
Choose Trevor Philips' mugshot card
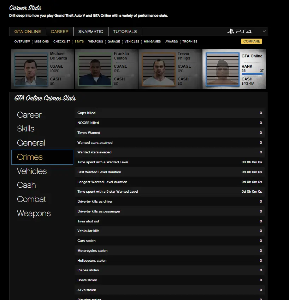coord(158,69)
